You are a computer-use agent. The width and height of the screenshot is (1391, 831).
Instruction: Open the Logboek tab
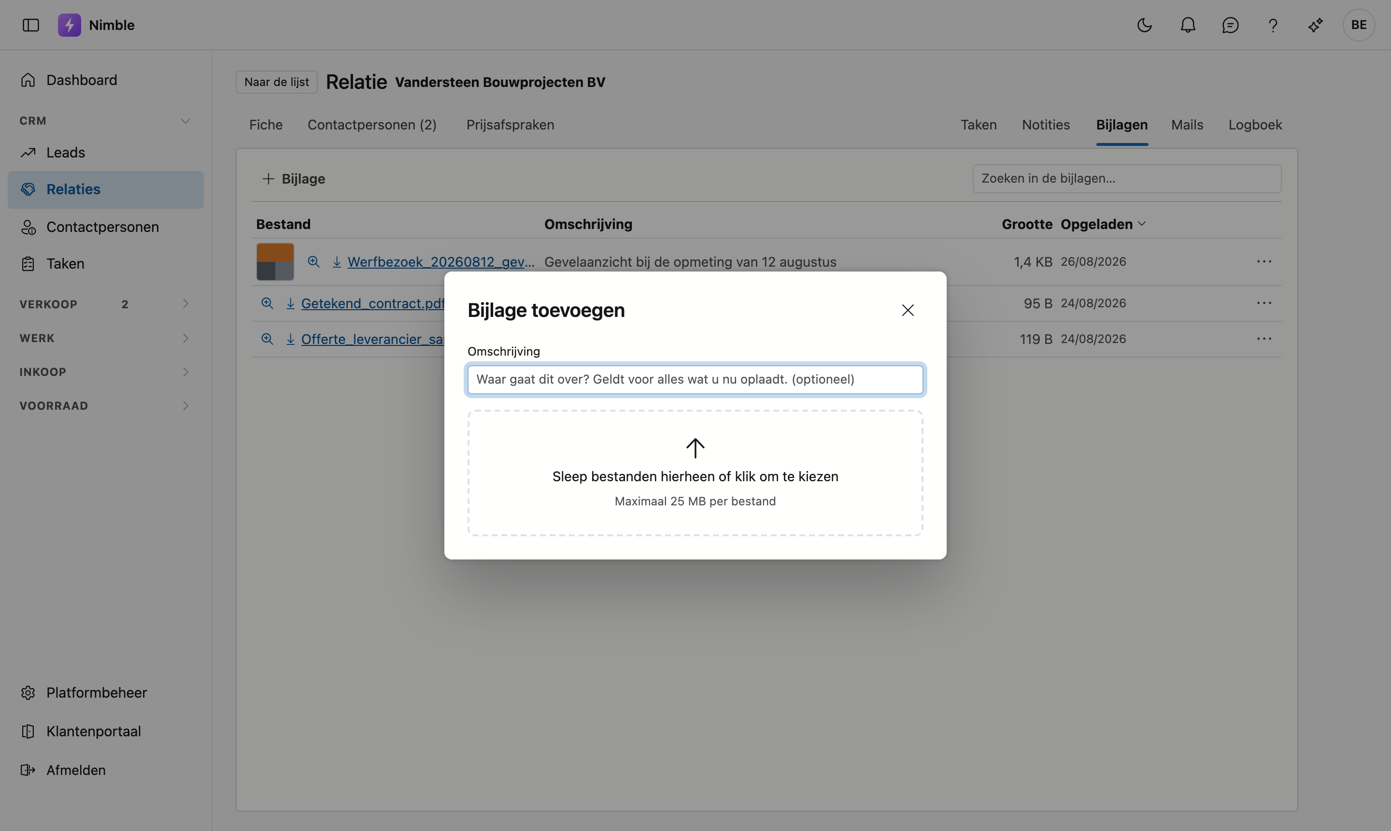point(1255,125)
